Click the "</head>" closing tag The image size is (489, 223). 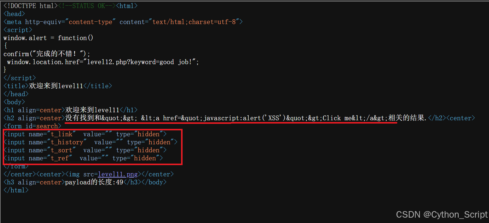point(16,94)
